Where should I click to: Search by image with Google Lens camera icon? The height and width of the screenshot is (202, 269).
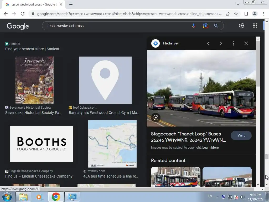pos(205,26)
